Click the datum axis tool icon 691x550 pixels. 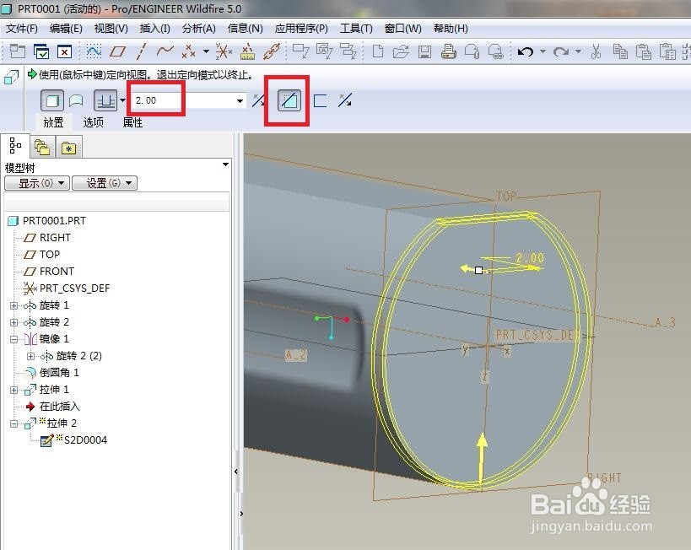click(x=141, y=52)
